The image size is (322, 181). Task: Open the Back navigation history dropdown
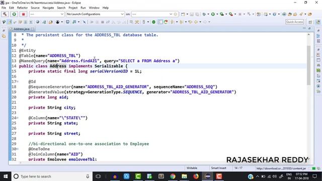click(200, 22)
